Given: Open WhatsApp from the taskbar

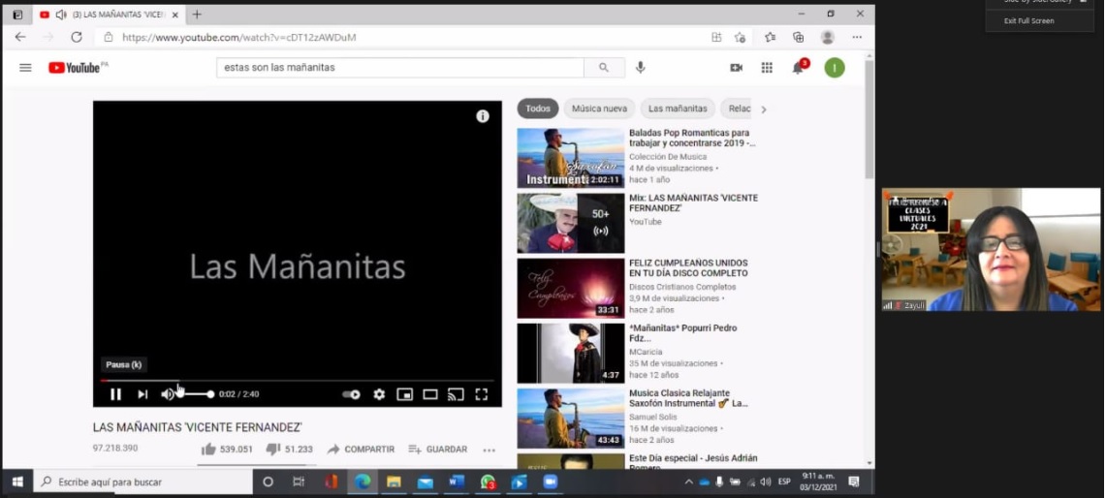Looking at the screenshot, I should pyautogui.click(x=489, y=482).
